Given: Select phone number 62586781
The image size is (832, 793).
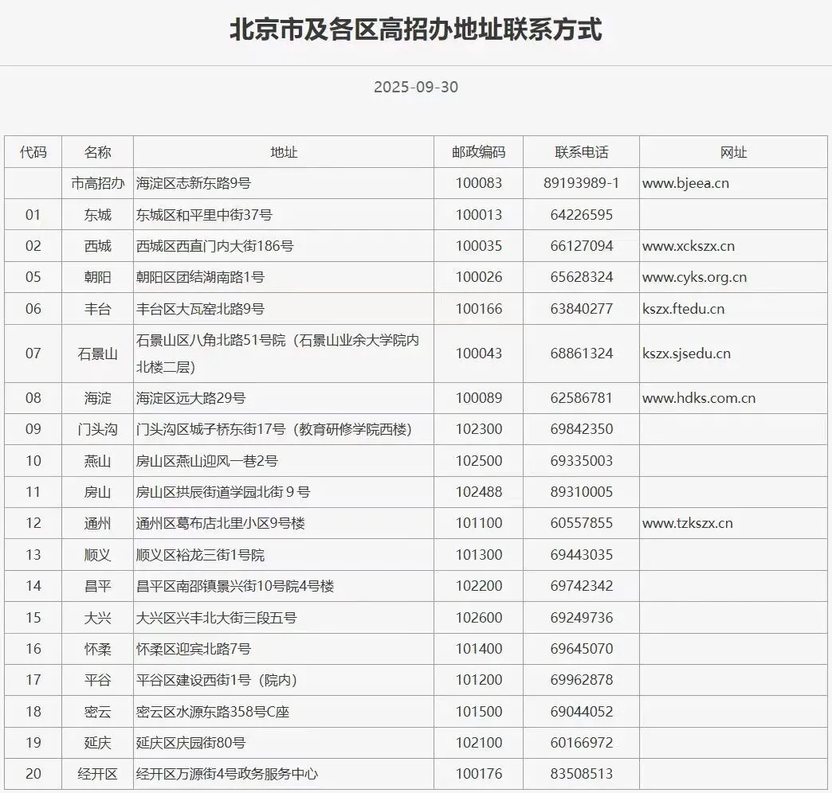Looking at the screenshot, I should (582, 398).
